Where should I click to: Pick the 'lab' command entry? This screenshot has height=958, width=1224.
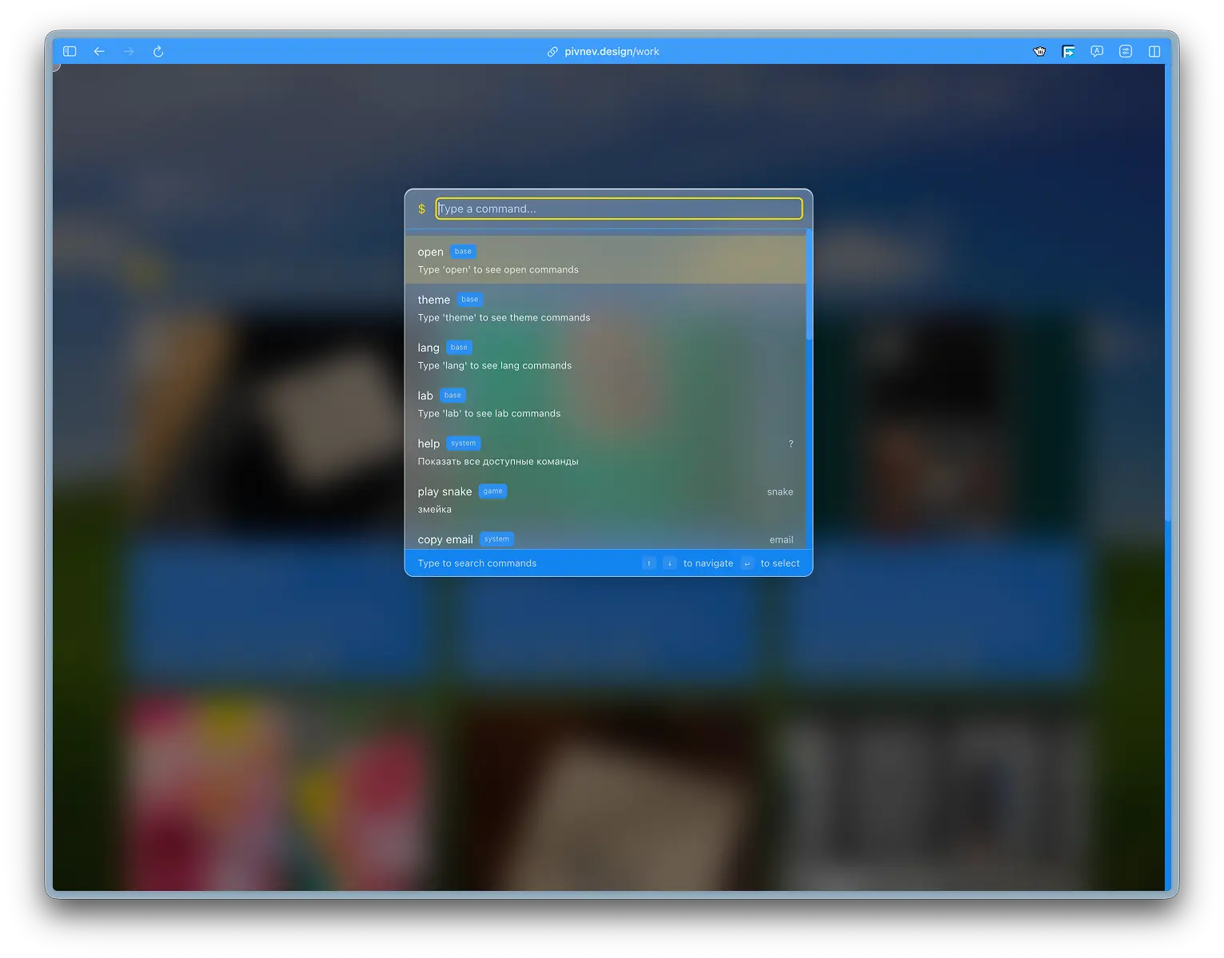(605, 403)
